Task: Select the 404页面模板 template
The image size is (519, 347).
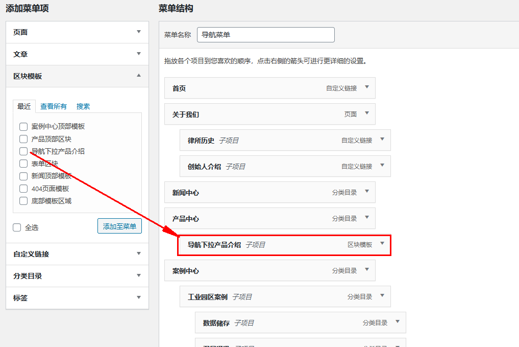Action: tap(23, 188)
